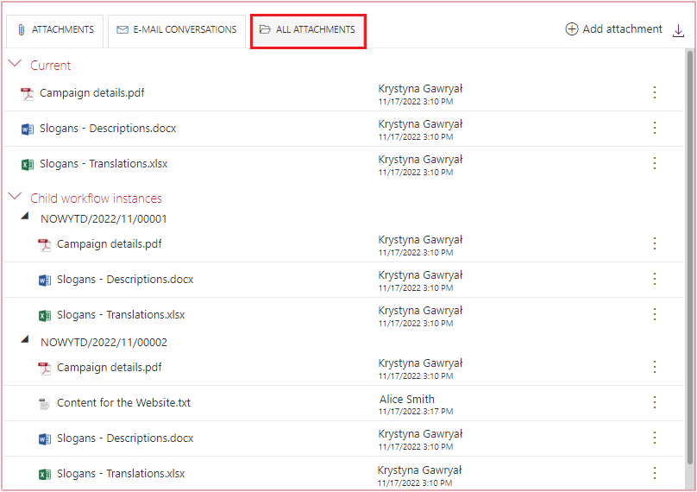Click the plus icon for Add attachment
This screenshot has height=492, width=697.
tap(572, 28)
